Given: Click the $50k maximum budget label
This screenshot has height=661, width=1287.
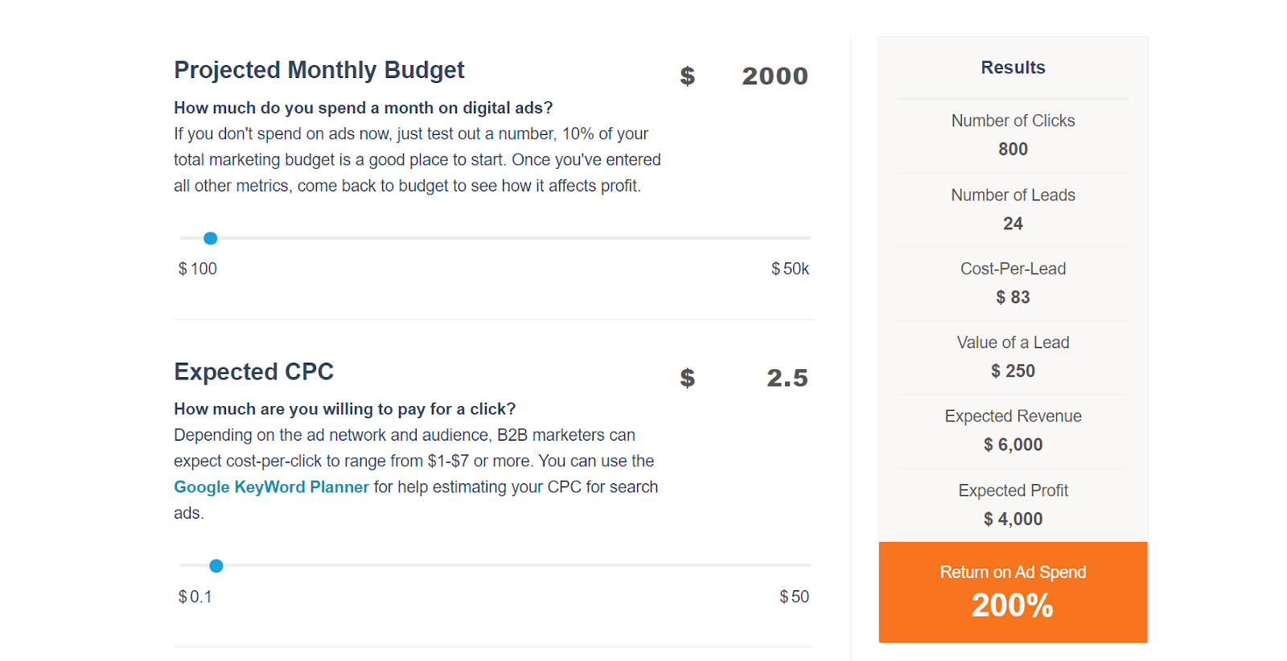Looking at the screenshot, I should coord(790,269).
